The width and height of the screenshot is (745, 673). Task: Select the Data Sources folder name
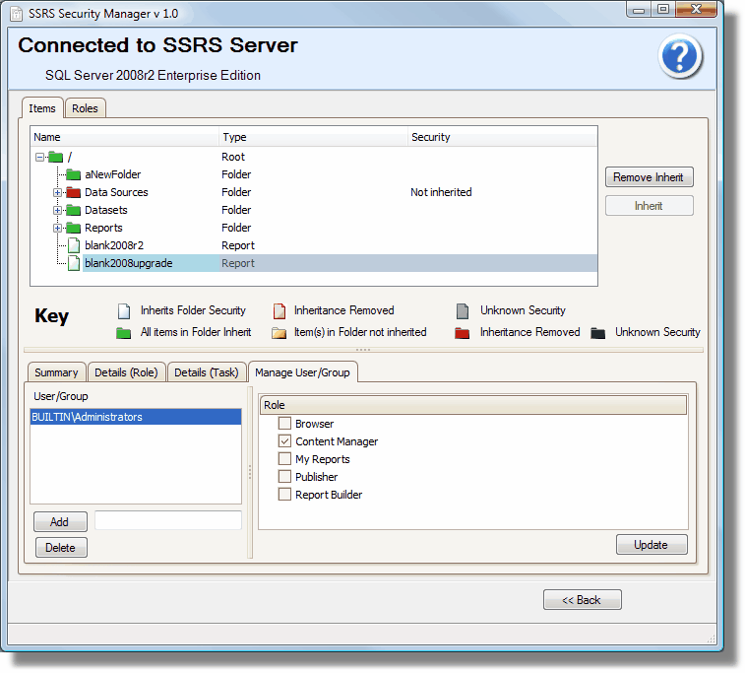coord(116,192)
